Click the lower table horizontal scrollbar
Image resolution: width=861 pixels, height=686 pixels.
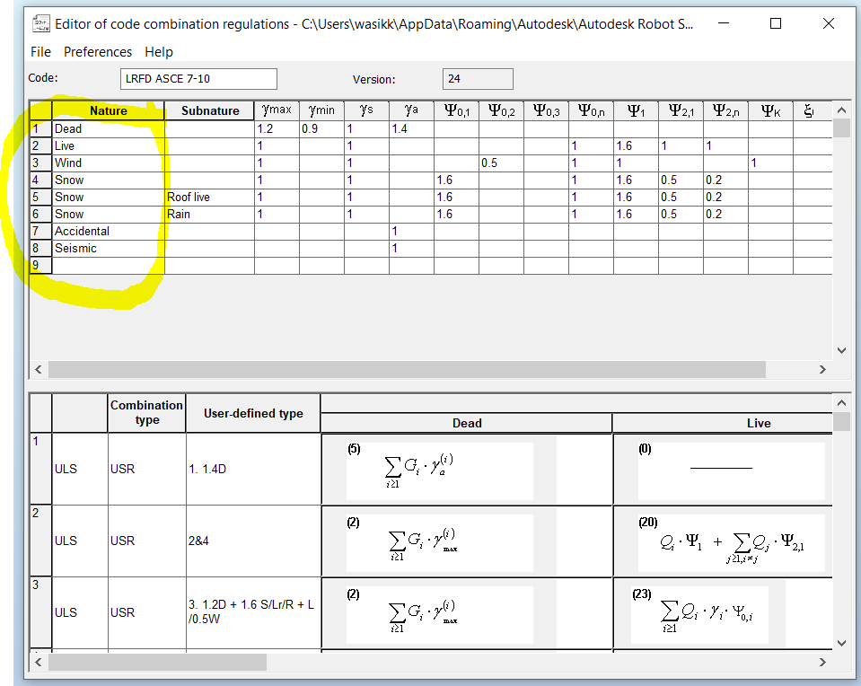coord(162,662)
